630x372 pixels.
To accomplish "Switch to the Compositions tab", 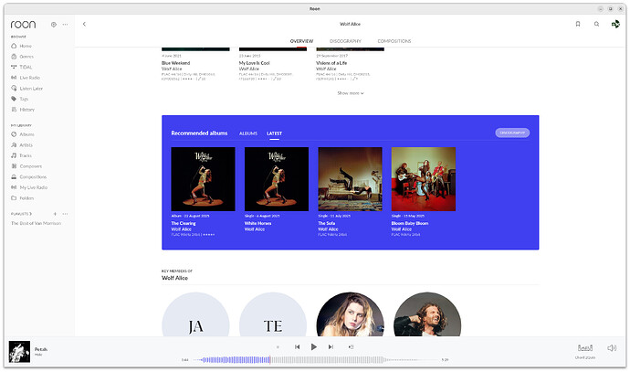I will click(394, 41).
